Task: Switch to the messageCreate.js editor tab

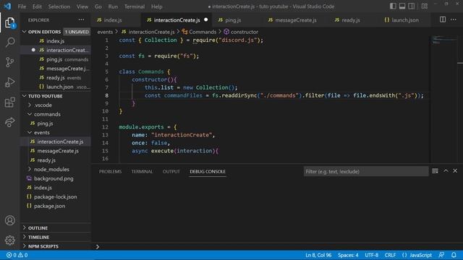Action: (295, 20)
